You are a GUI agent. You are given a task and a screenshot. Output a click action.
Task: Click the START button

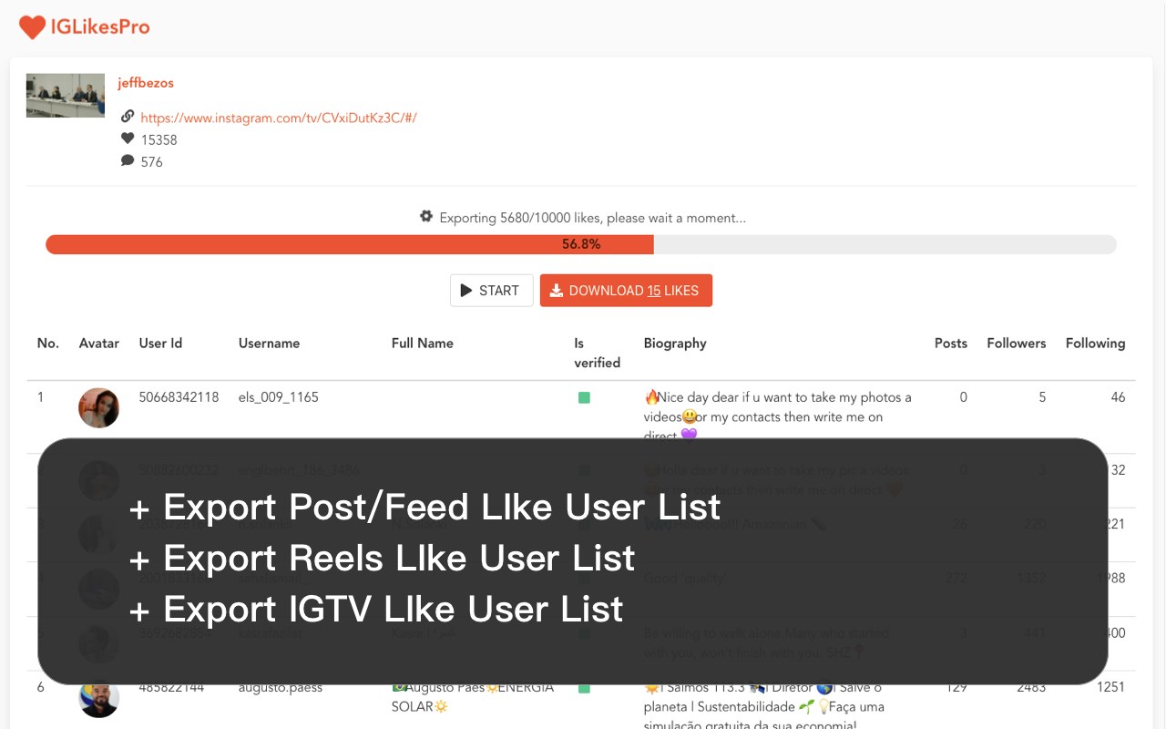(x=492, y=291)
